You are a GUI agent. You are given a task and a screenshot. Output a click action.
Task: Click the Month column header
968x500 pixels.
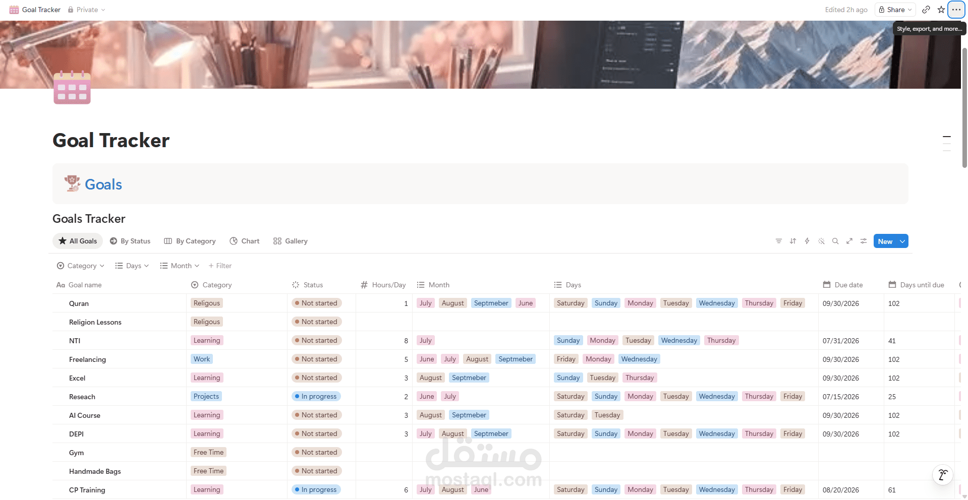[481, 285]
